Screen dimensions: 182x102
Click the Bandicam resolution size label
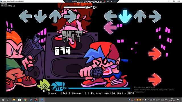pyautogui.click(x=75, y=1)
